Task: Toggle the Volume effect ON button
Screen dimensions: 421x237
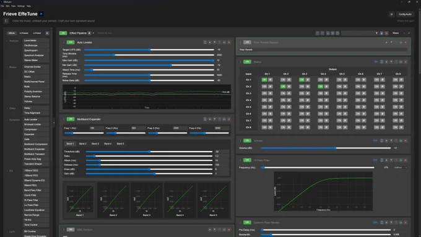Action: [247, 140]
